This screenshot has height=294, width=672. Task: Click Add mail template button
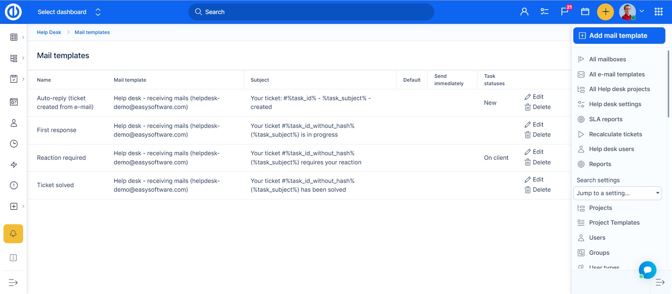click(x=619, y=35)
